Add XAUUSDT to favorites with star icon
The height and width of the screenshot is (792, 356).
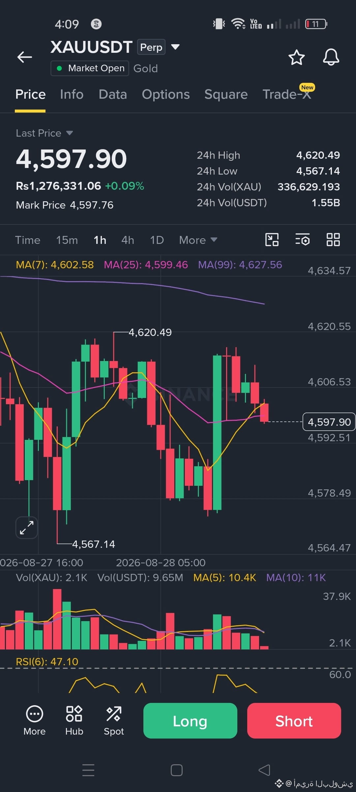tap(296, 57)
